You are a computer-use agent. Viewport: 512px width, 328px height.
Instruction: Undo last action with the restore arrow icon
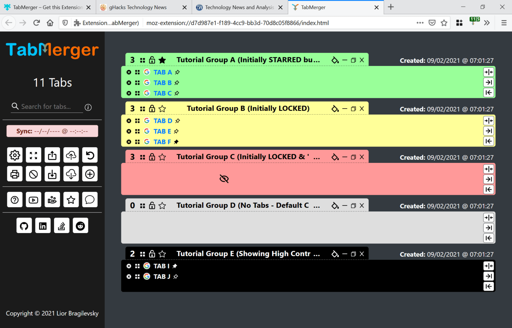tap(90, 155)
